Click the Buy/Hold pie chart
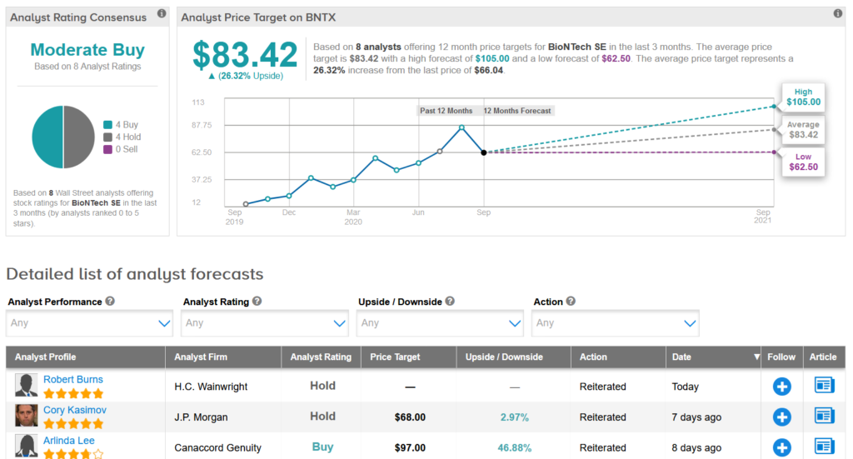Viewport: 853px width, 459px height. coord(63,137)
